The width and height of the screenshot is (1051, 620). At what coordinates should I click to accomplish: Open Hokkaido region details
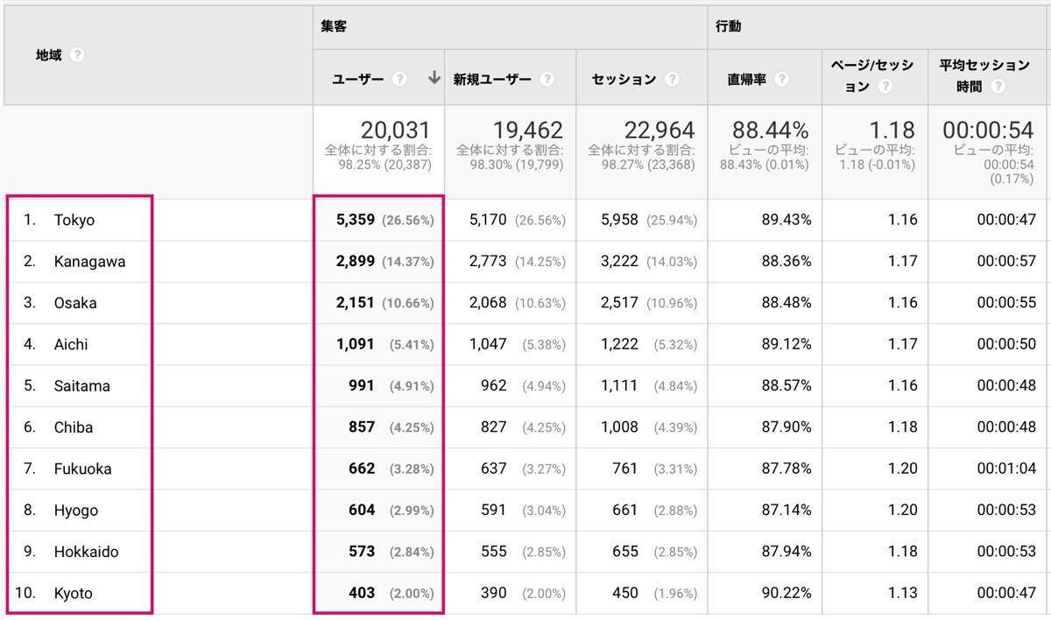point(86,552)
